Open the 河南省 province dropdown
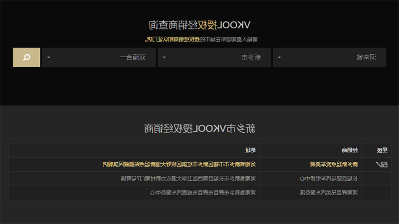The height and width of the screenshot is (224, 399). pos(329,57)
